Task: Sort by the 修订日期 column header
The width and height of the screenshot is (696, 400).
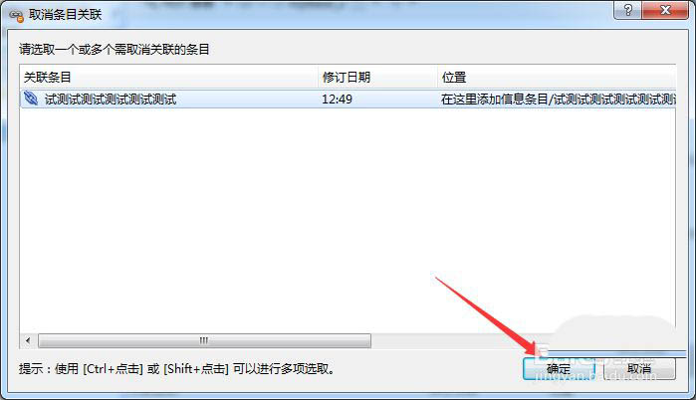Action: tap(377, 78)
